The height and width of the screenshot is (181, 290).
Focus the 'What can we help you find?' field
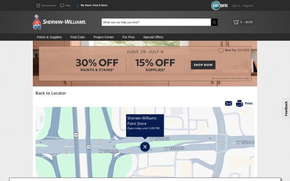tap(156, 22)
